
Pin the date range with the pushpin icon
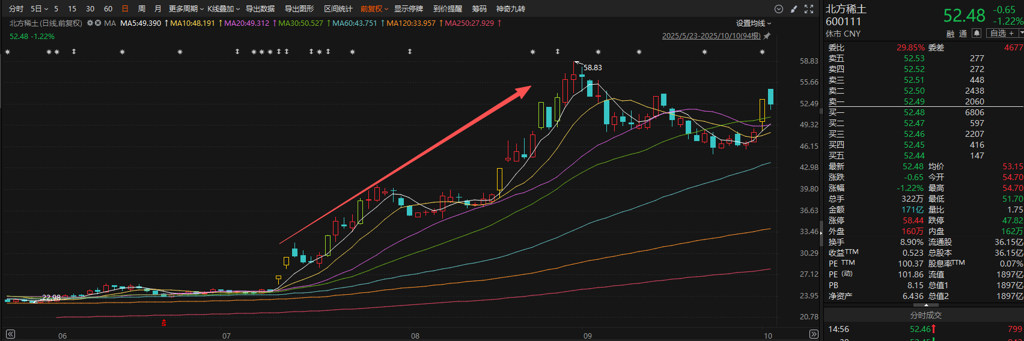click(767, 36)
